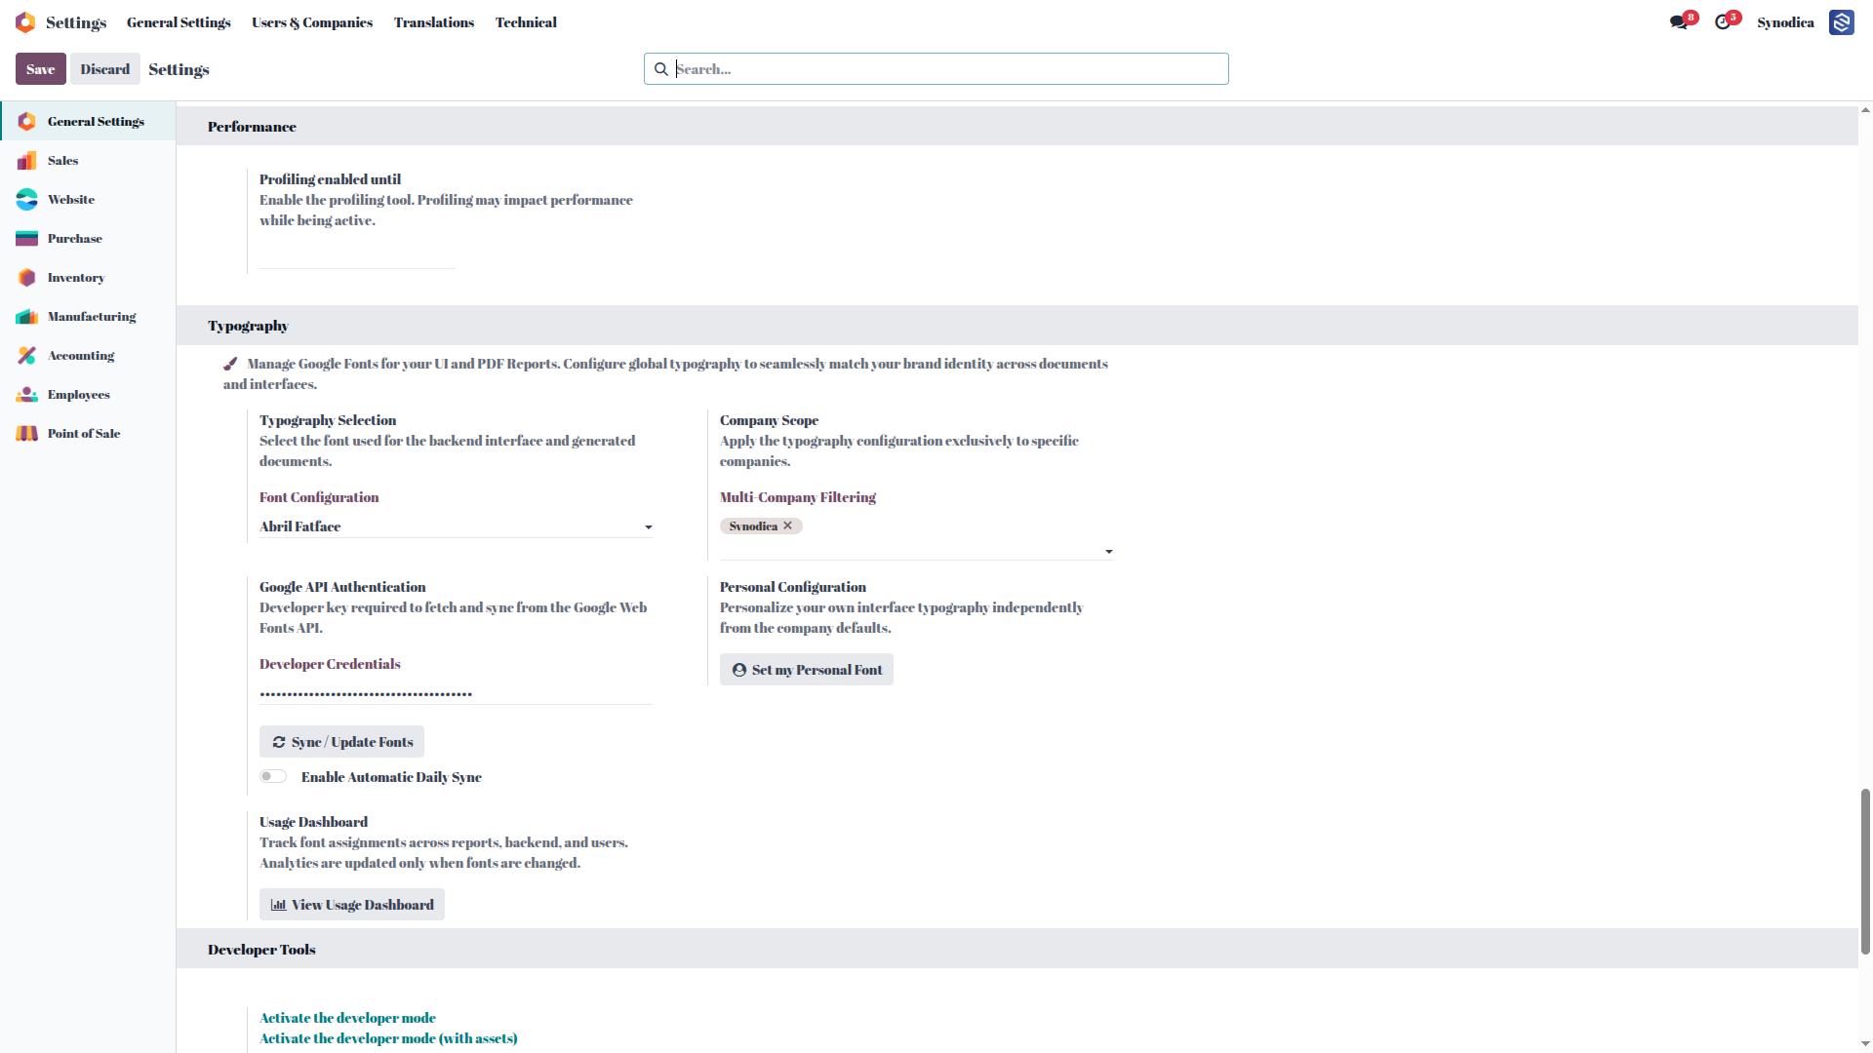
Task: Open the activities clock icon
Action: (x=1723, y=22)
